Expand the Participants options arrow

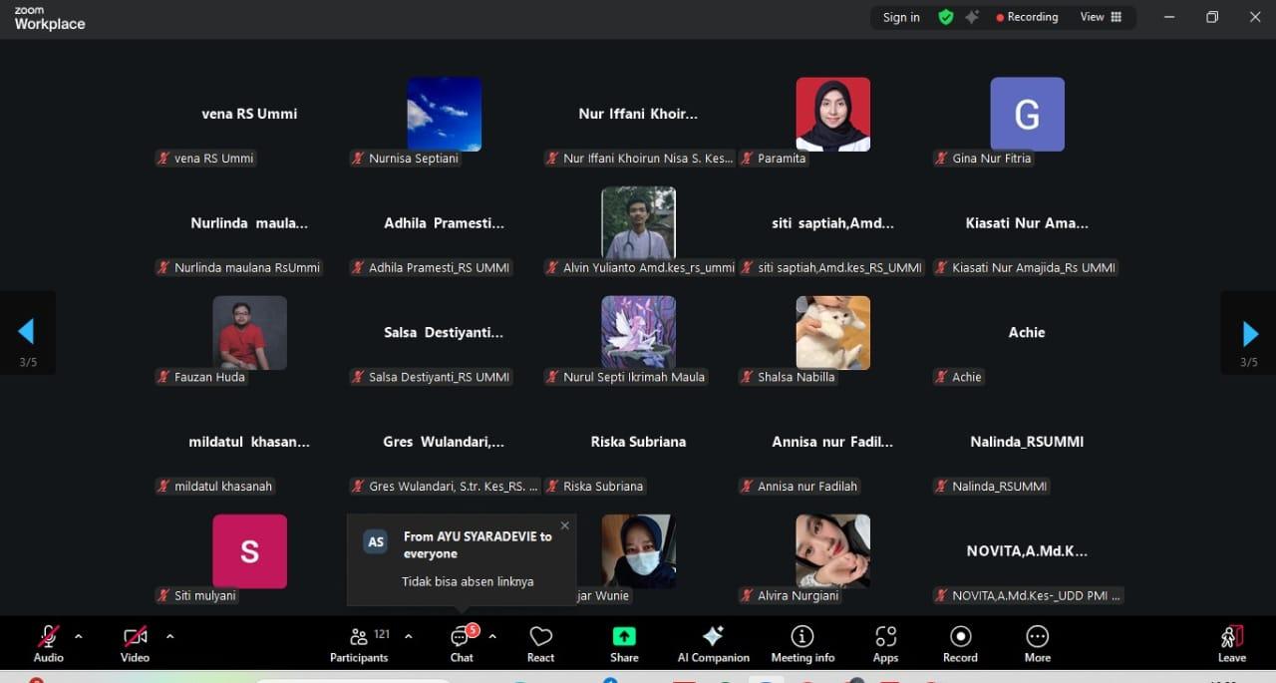click(x=408, y=636)
